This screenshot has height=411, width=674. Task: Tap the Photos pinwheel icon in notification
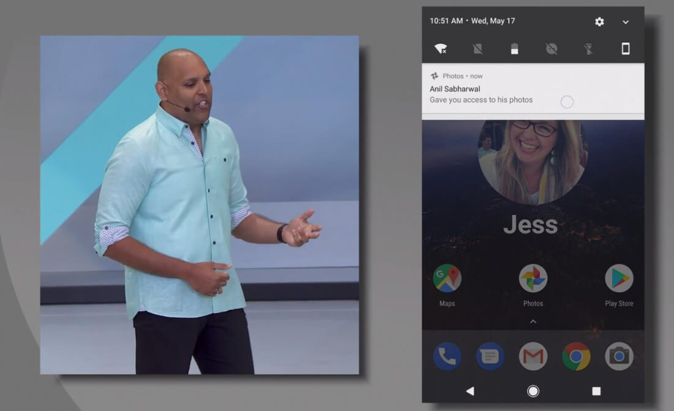click(x=434, y=76)
